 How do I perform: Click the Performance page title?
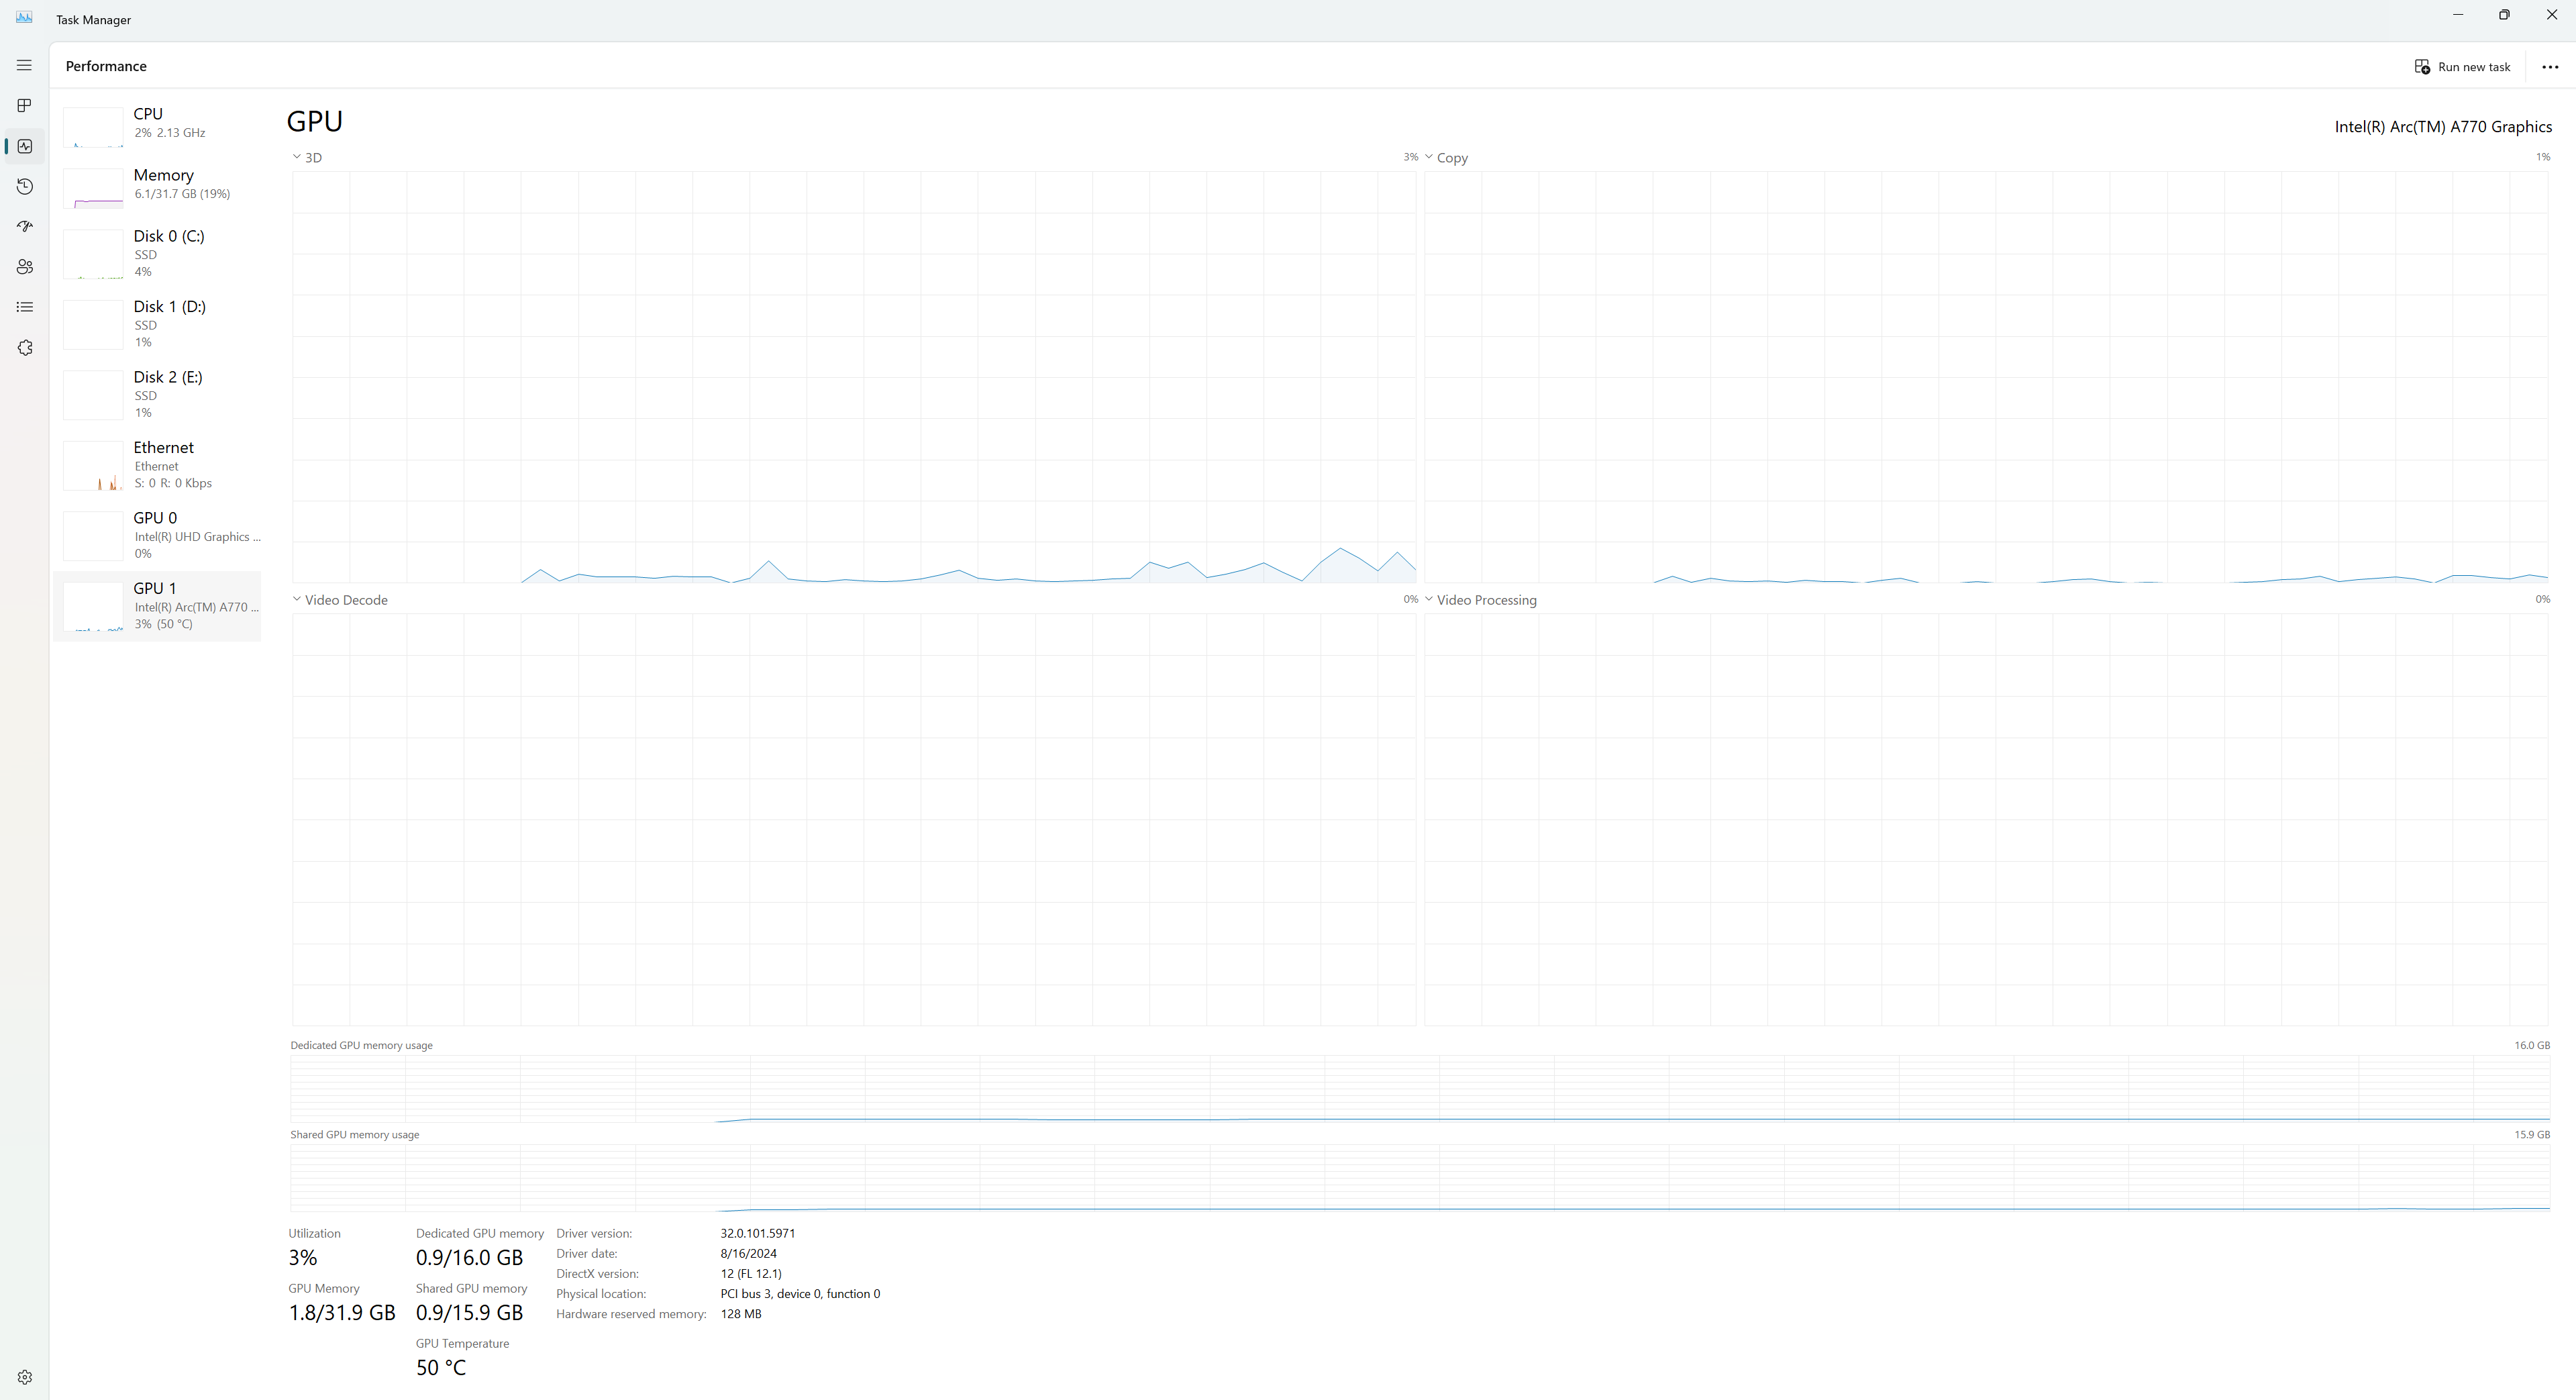coord(106,66)
